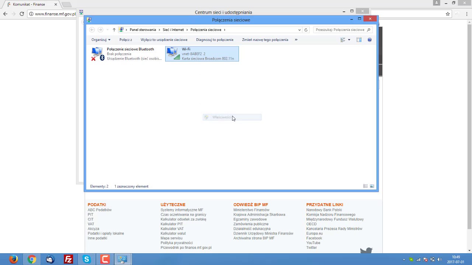
Task: Show hidden tray icons arrow
Action: pyautogui.click(x=404, y=259)
